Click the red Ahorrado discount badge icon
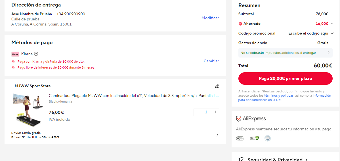 pos(240,24)
